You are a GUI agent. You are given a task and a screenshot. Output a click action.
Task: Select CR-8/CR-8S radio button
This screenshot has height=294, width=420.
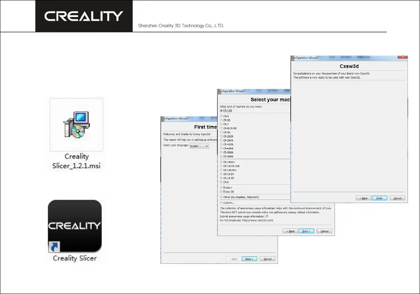pos(221,128)
